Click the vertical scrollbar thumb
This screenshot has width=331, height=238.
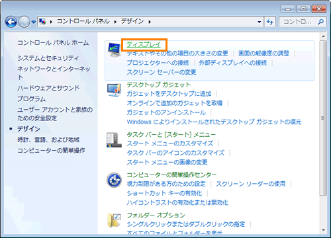pyautogui.click(x=323, y=118)
